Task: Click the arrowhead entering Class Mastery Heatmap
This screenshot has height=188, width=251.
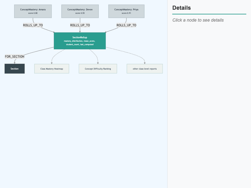Action: point(52,63)
